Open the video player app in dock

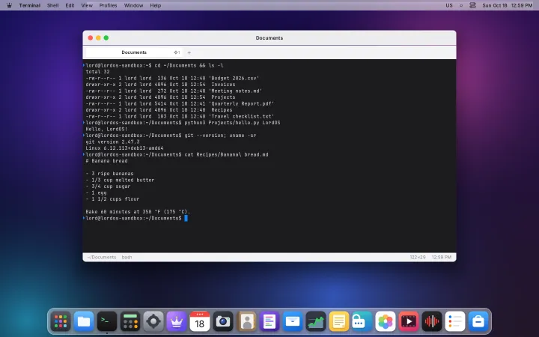point(409,321)
